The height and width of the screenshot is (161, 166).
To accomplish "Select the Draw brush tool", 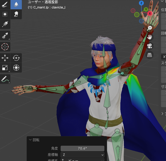I will point(5,5).
